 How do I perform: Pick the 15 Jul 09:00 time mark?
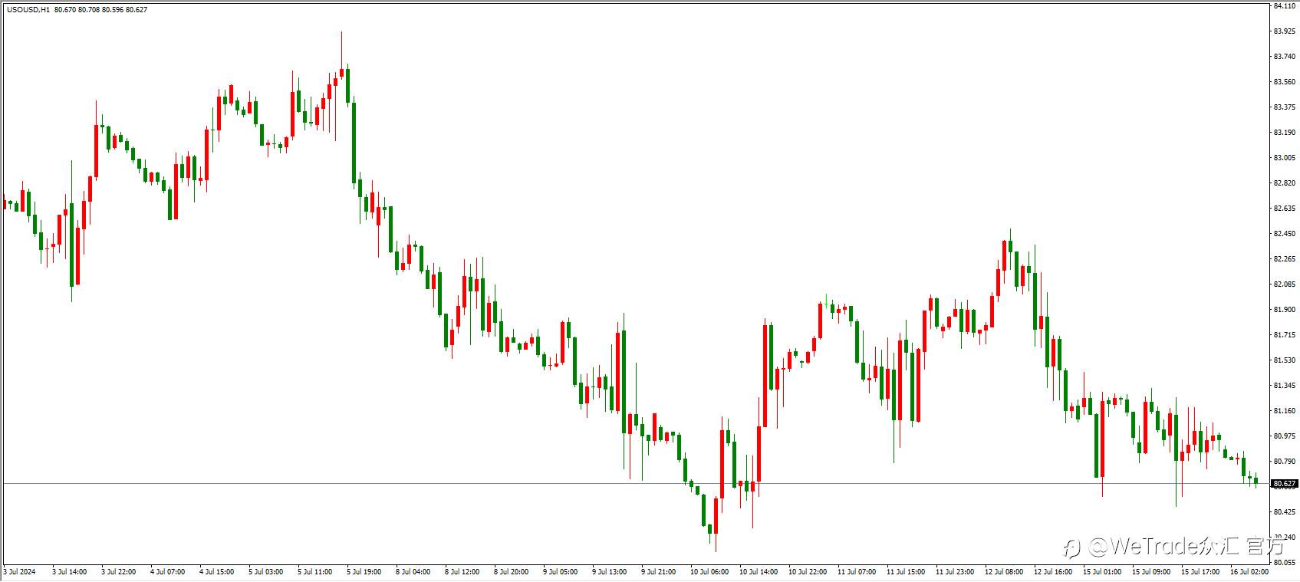point(1151,572)
